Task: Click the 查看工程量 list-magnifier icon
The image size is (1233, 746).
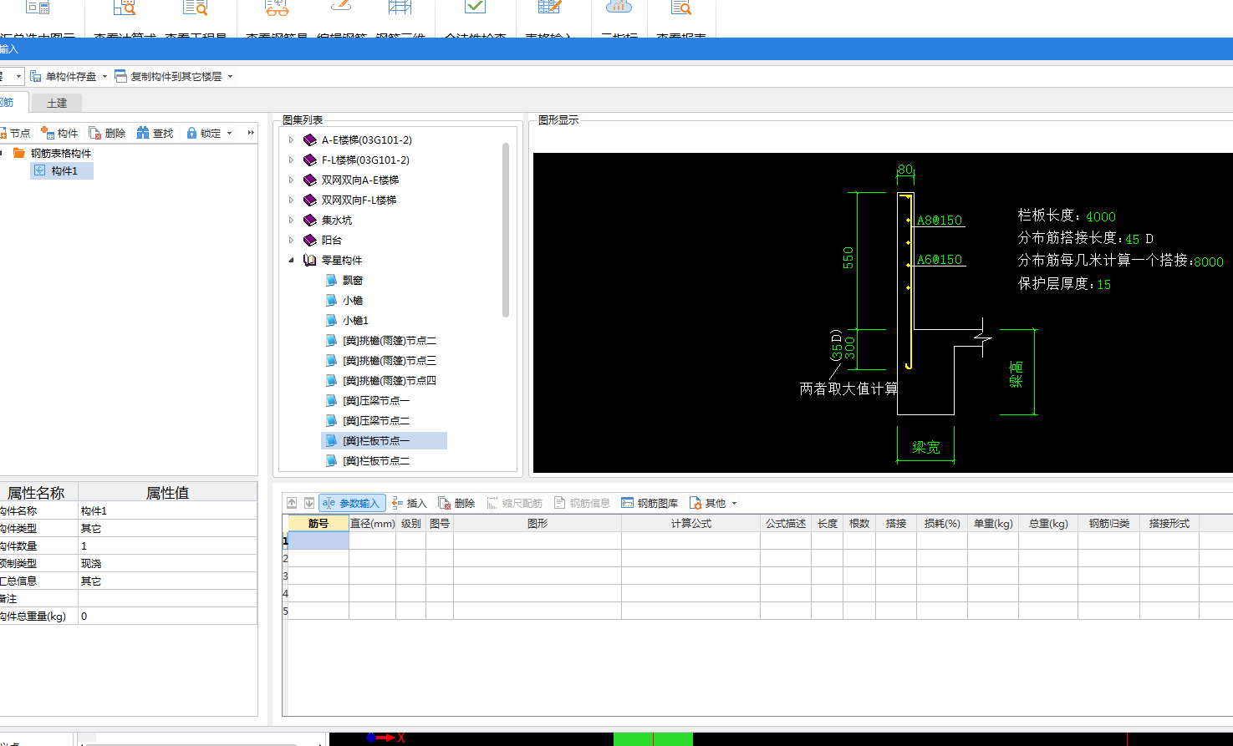Action: (196, 8)
